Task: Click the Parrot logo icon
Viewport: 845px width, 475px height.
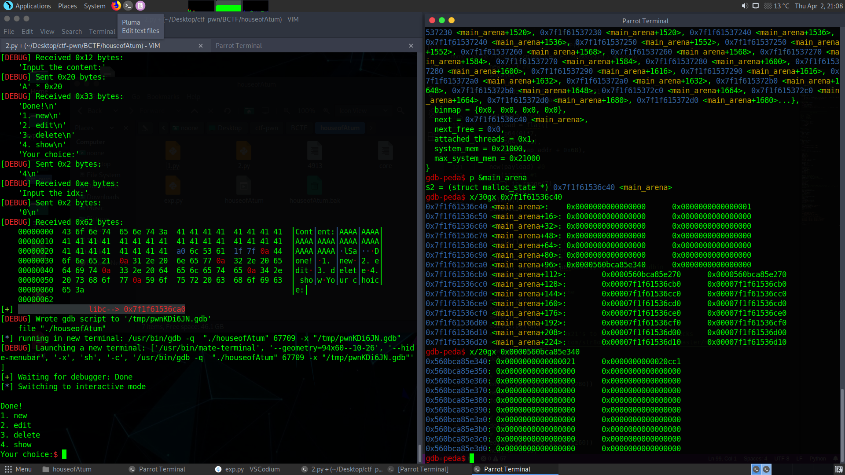Action: 8,6
